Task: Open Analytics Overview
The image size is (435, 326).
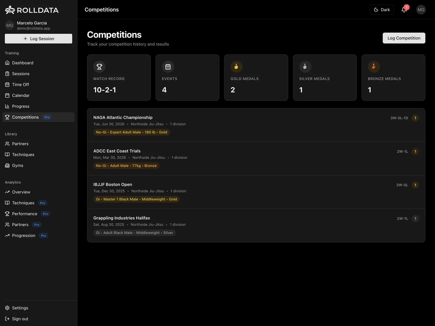Action: (38, 192)
